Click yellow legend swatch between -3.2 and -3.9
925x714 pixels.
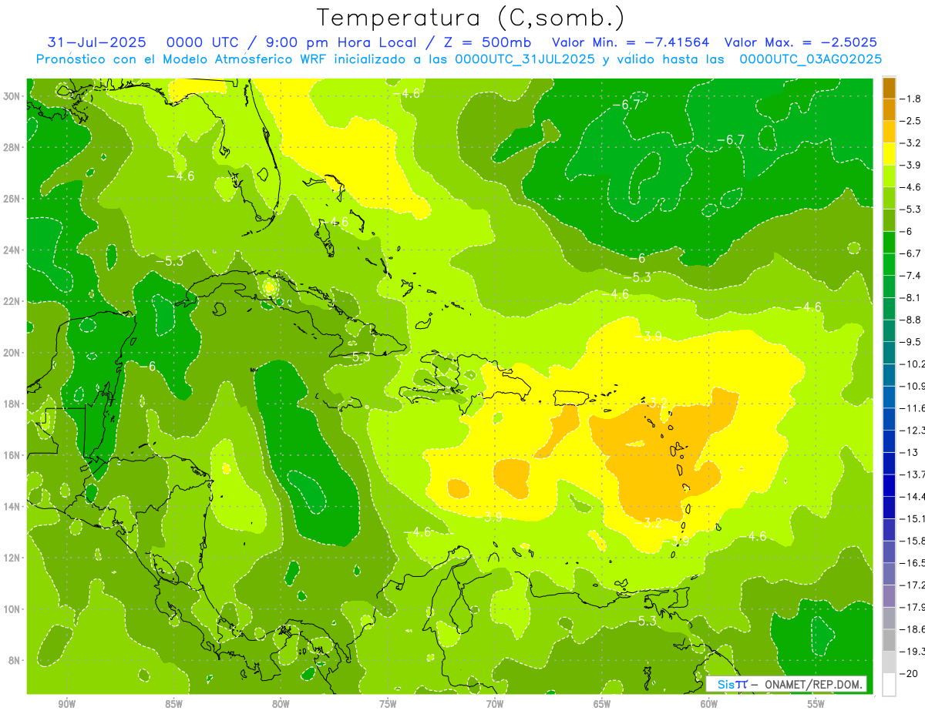[889, 154]
